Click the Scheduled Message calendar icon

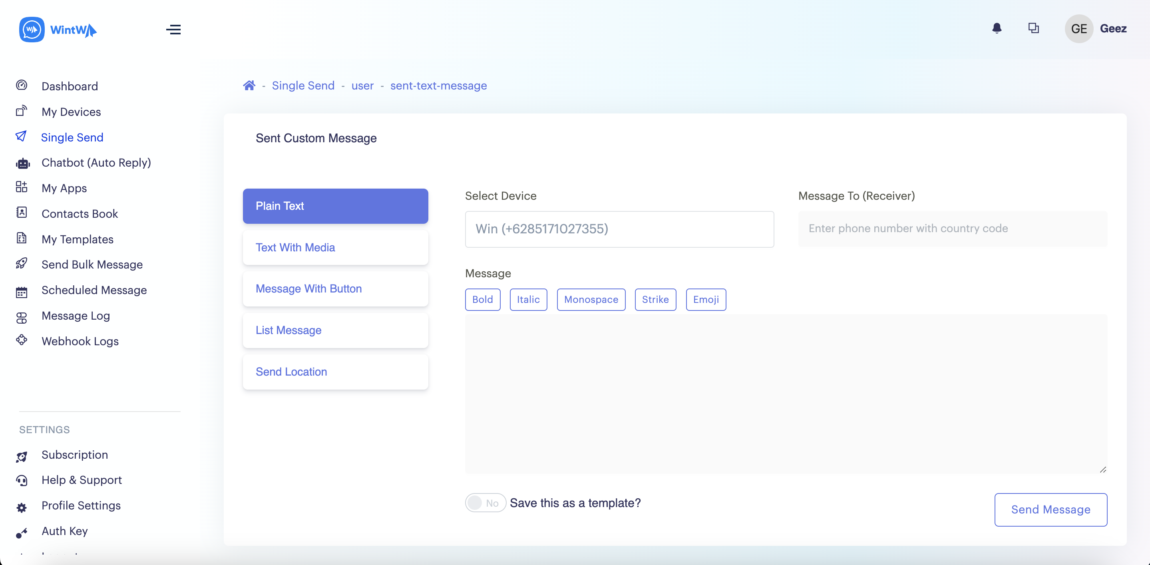22,292
